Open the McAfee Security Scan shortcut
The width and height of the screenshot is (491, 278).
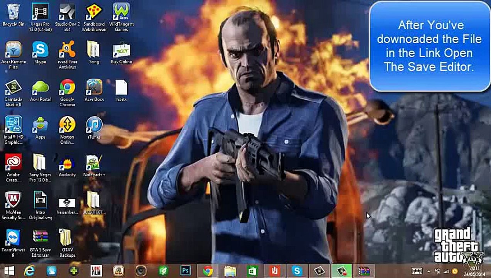tap(14, 205)
